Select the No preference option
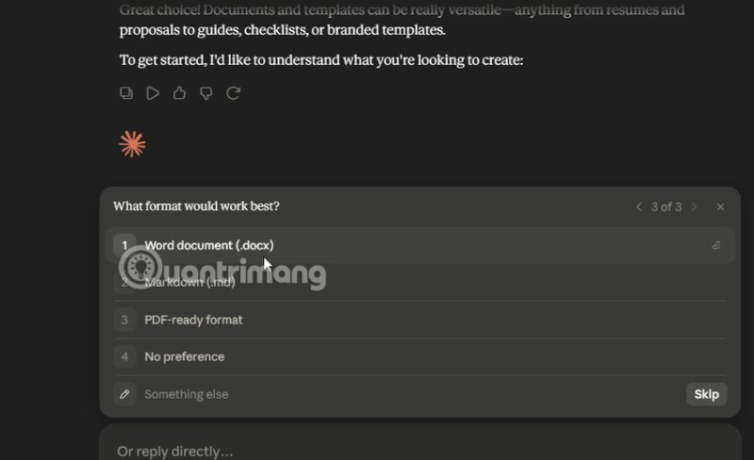The height and width of the screenshot is (460, 754). coord(419,357)
